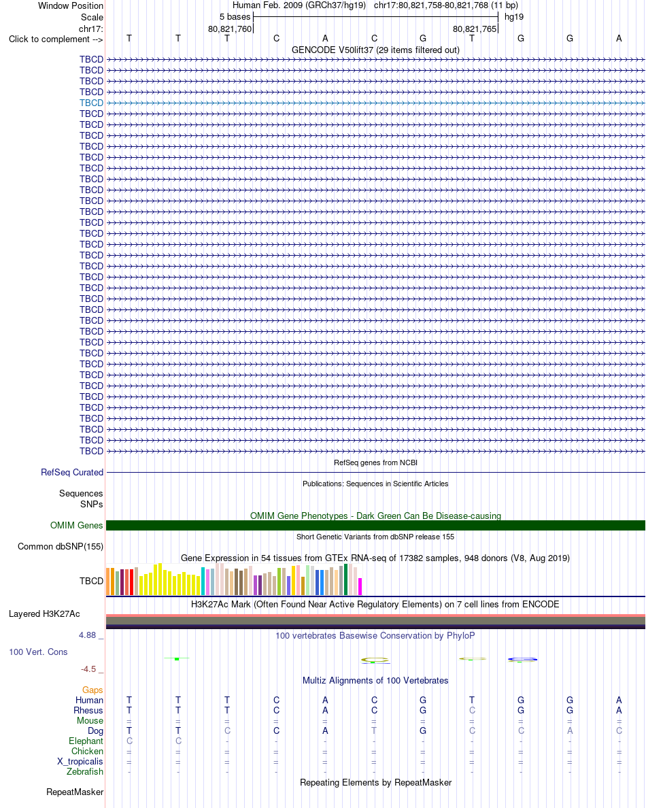The image size is (646, 808).
Task: Click the RefSeq Curated horizontal line item
Action: 375,473
